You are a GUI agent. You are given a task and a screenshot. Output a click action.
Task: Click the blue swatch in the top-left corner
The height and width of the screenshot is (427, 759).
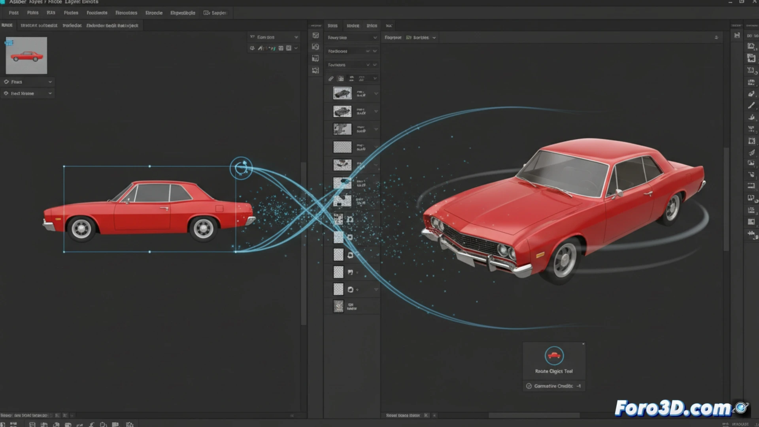click(8, 42)
